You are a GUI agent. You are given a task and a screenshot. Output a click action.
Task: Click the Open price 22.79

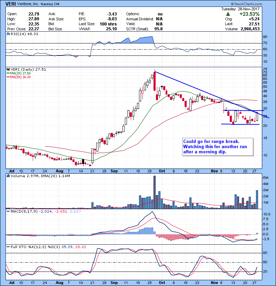34,14
